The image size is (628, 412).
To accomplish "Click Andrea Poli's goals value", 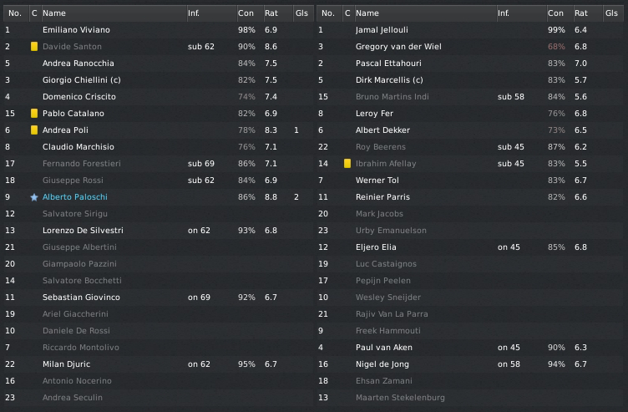I will pyautogui.click(x=296, y=130).
